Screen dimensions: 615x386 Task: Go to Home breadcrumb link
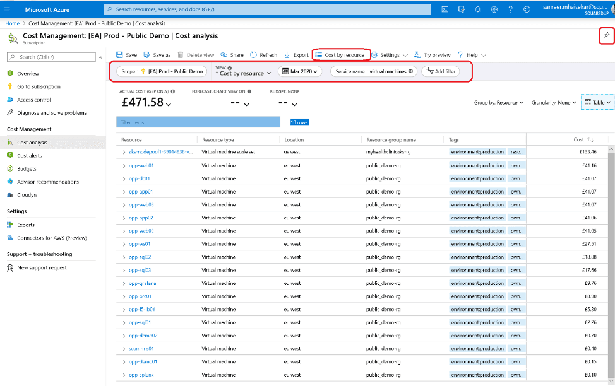pos(12,23)
